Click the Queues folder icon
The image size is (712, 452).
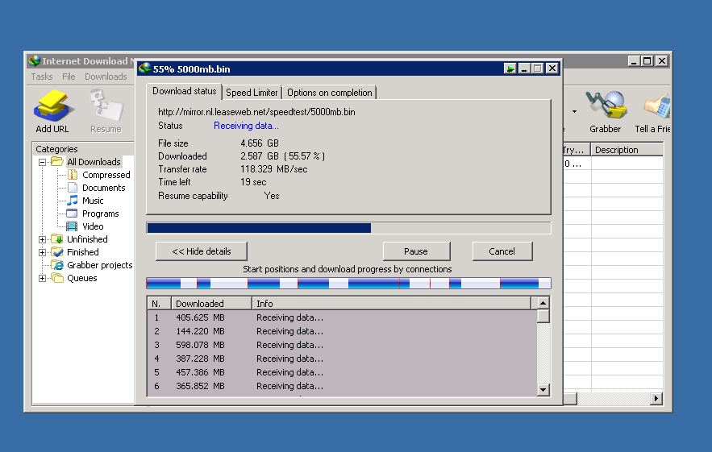click(x=57, y=278)
